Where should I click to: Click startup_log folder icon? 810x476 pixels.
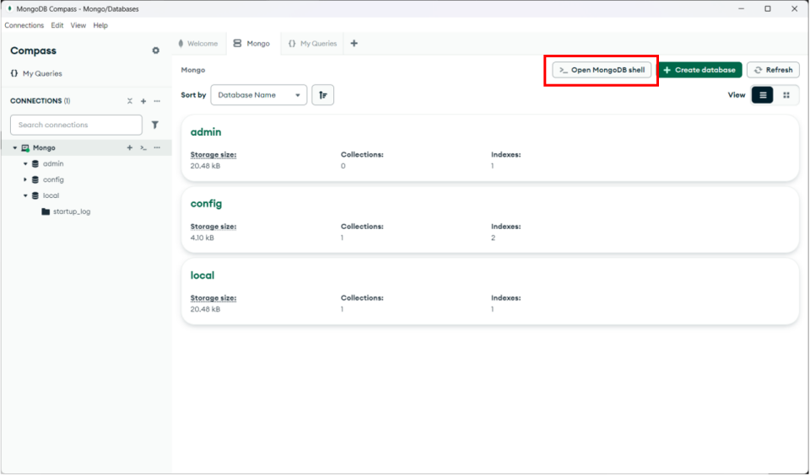pyautogui.click(x=46, y=212)
